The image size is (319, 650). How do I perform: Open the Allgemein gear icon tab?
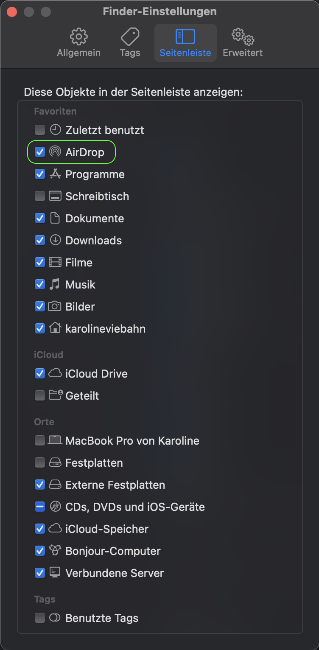click(x=78, y=37)
